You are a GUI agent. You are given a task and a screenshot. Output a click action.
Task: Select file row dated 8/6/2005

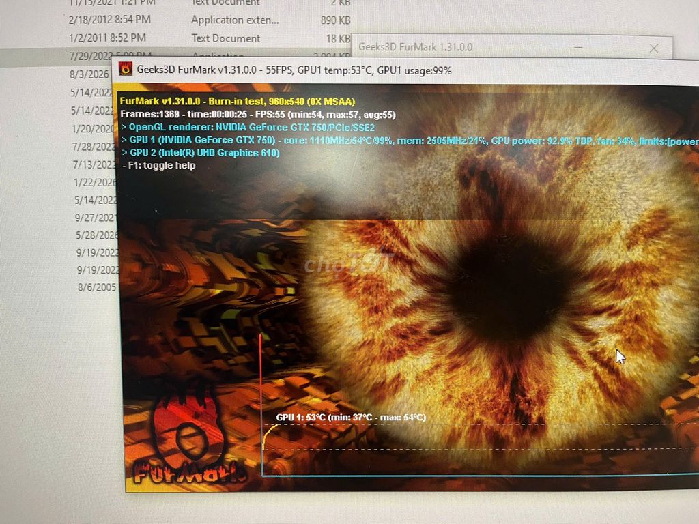click(x=97, y=287)
